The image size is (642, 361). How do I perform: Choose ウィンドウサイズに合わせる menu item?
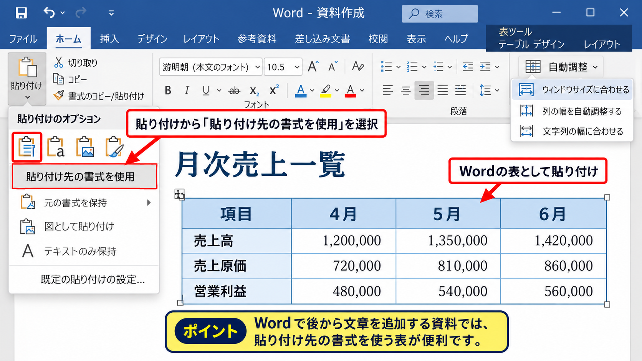click(572, 90)
